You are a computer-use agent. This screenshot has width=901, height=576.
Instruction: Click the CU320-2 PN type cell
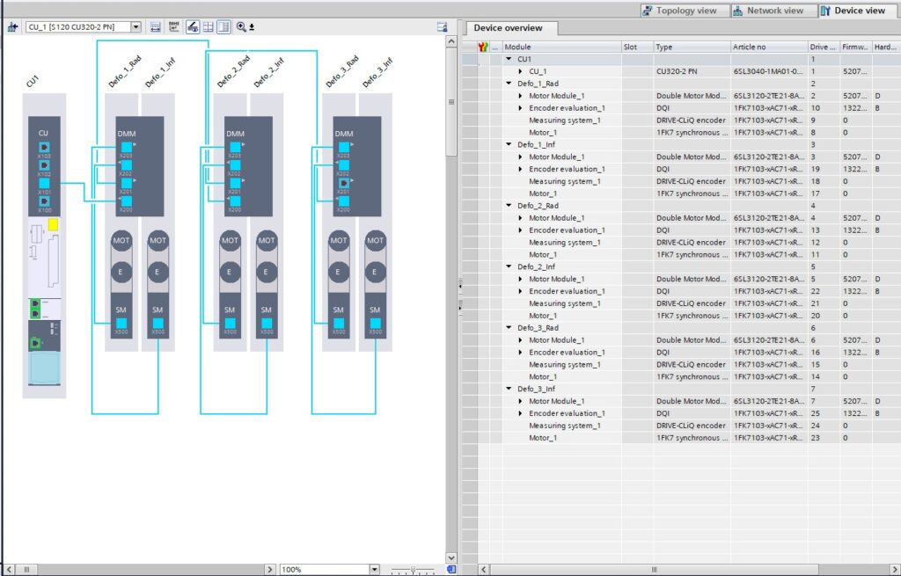(x=692, y=71)
